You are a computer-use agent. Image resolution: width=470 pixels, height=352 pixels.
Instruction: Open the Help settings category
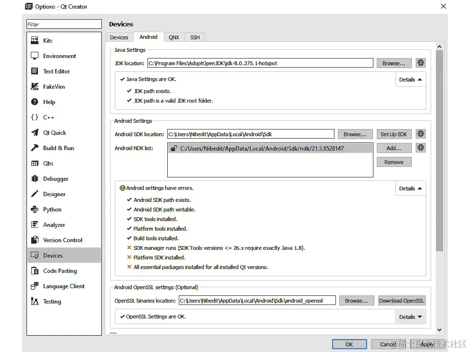tap(64, 102)
